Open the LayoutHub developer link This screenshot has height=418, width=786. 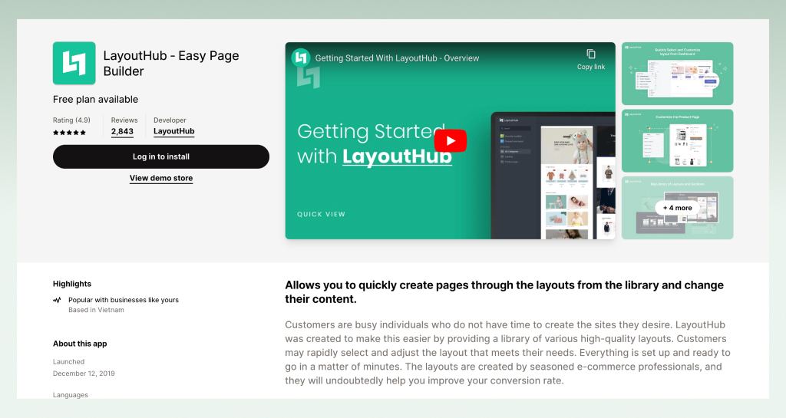tap(174, 131)
